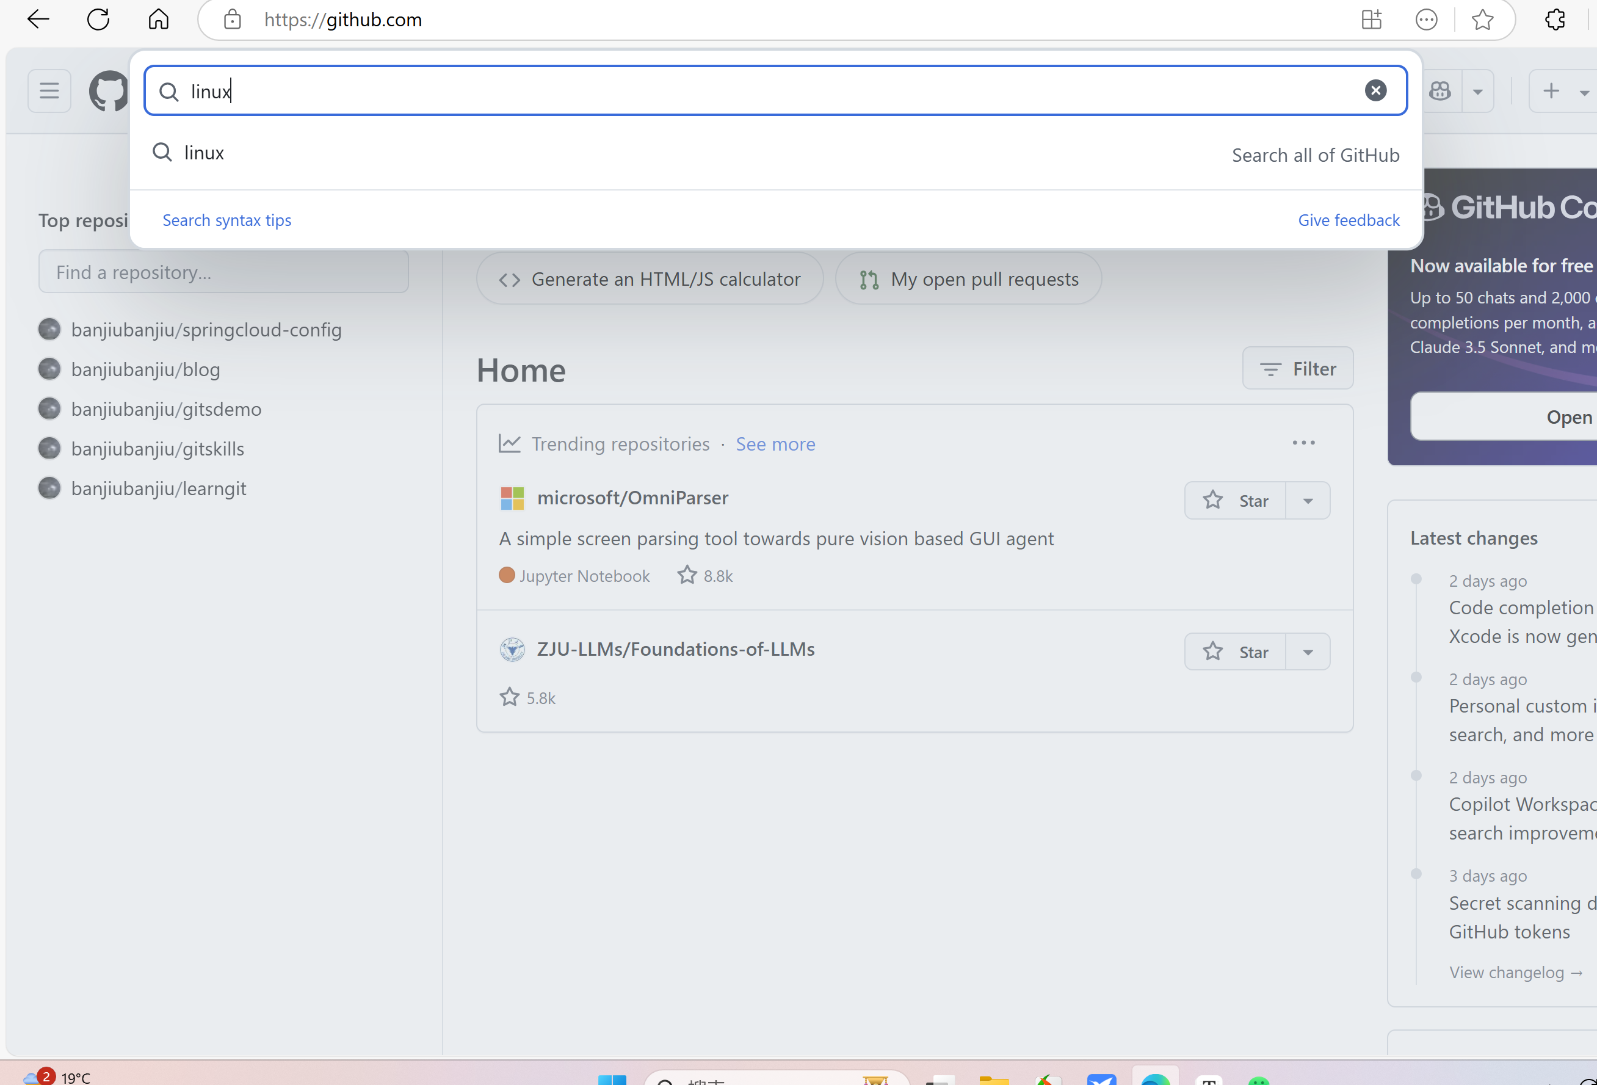Open banjiubanjiu/blog repository
The width and height of the screenshot is (1597, 1085).
(146, 369)
